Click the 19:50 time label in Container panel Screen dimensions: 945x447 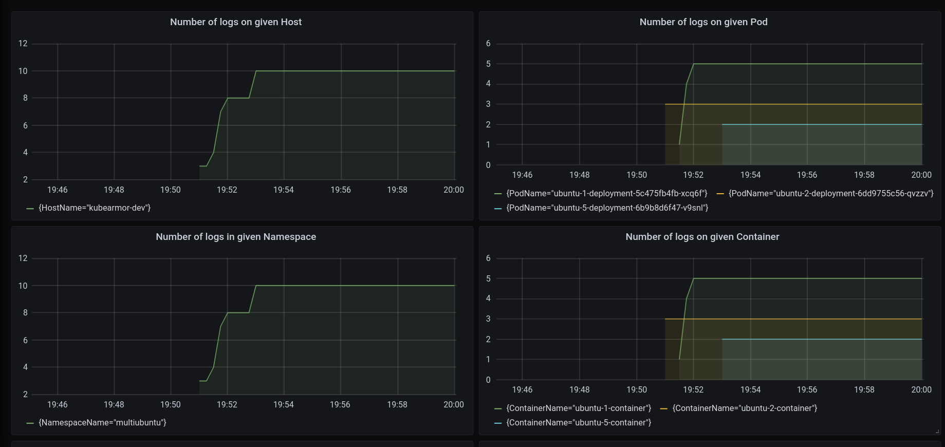[x=637, y=390]
